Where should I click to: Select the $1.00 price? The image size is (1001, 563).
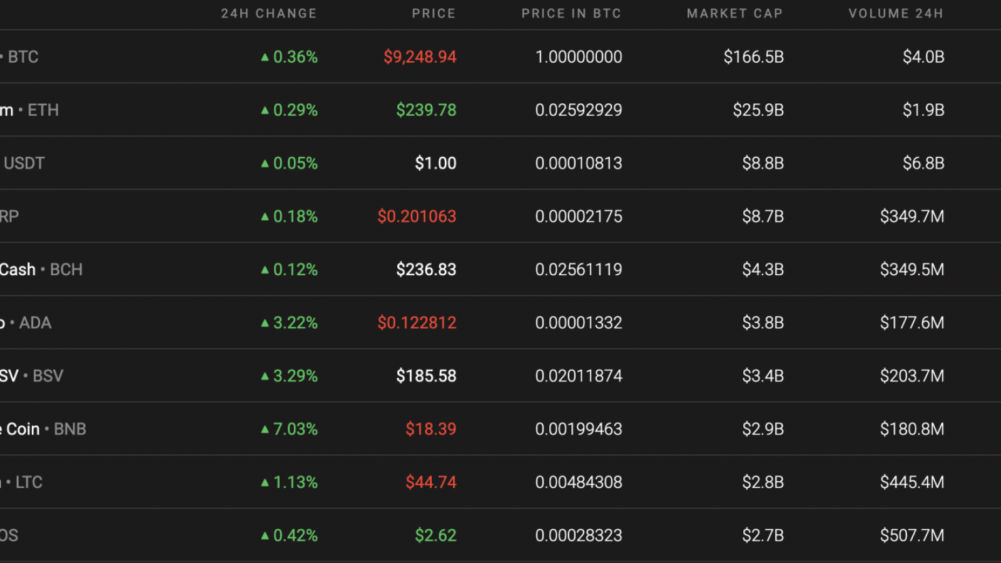pos(435,163)
